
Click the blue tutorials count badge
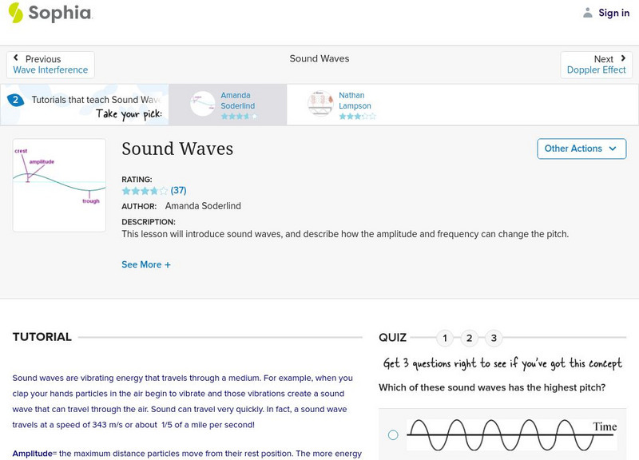pos(14,101)
